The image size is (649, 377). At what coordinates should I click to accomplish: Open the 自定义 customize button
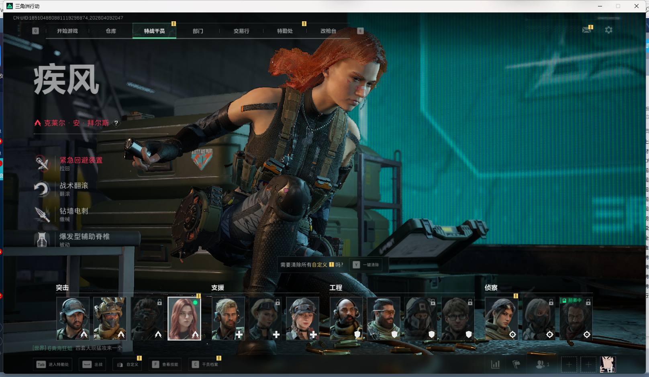[127, 365]
